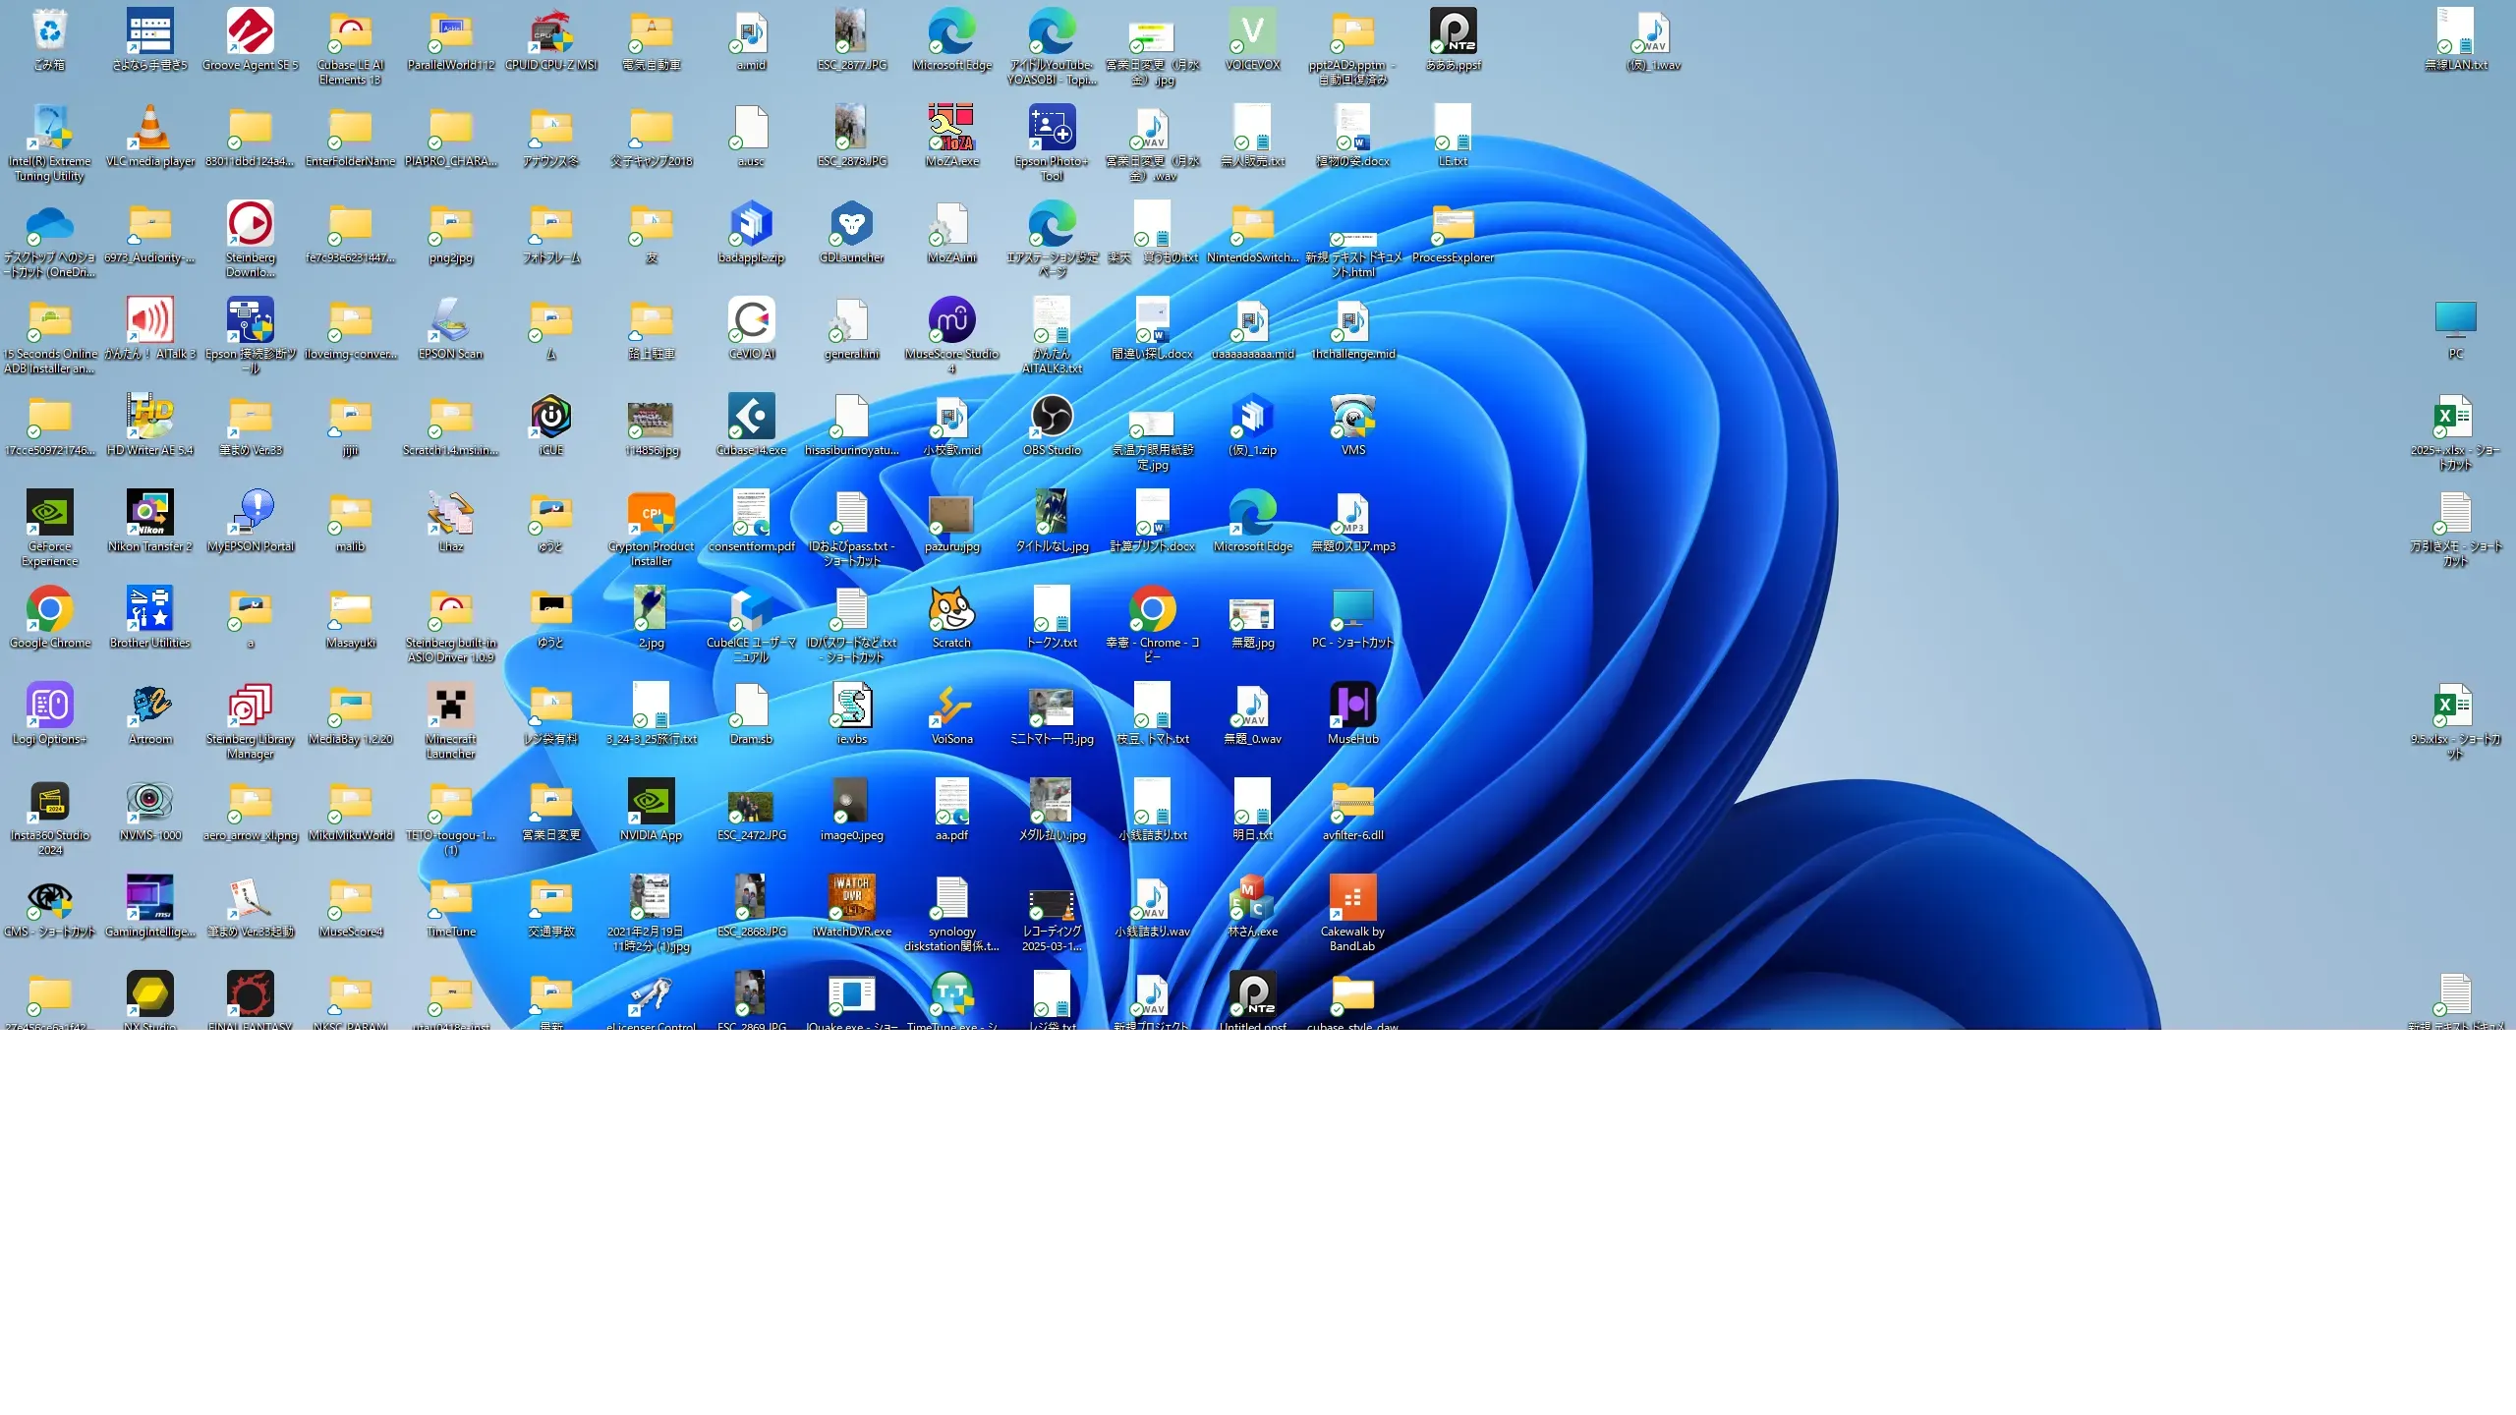The height and width of the screenshot is (1415, 2516).
Task: Select the GeForce Experience shortcut
Action: click(50, 514)
